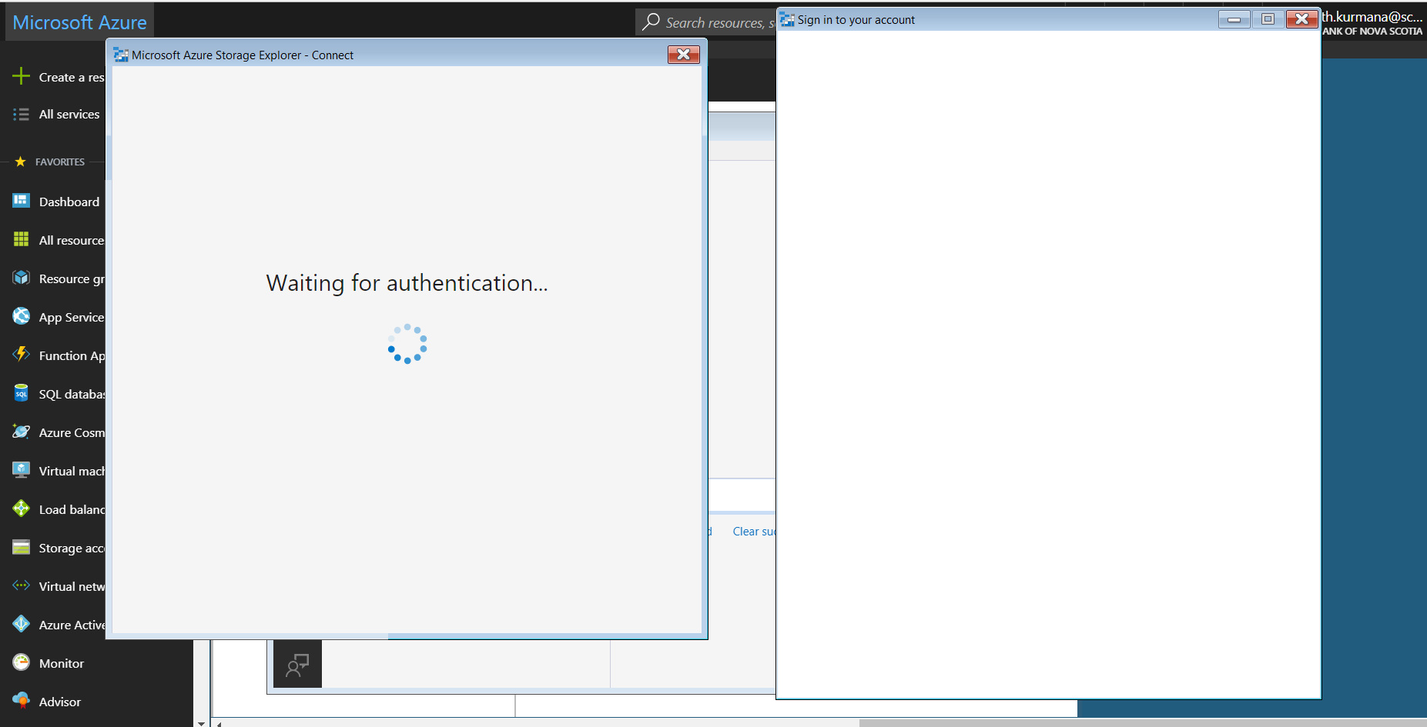Click the horizontal scrollbar at bottom
Viewport: 1427px width, 727px height.
[1143, 723]
